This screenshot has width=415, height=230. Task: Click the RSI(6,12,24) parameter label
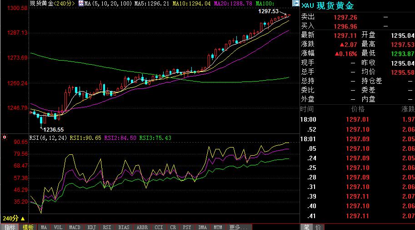[x=48, y=138]
